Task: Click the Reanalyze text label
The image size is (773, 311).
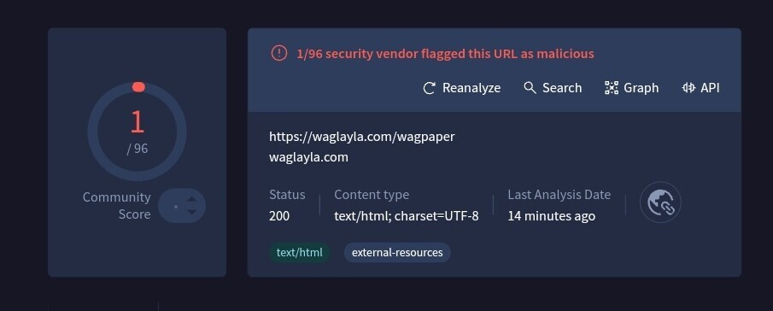Action: [471, 88]
